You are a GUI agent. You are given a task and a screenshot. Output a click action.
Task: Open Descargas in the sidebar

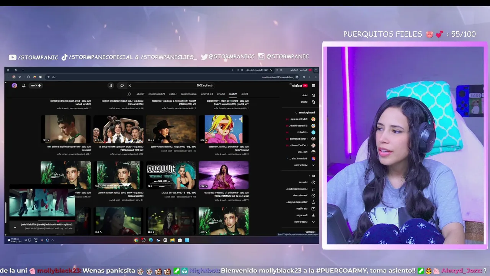tap(303, 215)
